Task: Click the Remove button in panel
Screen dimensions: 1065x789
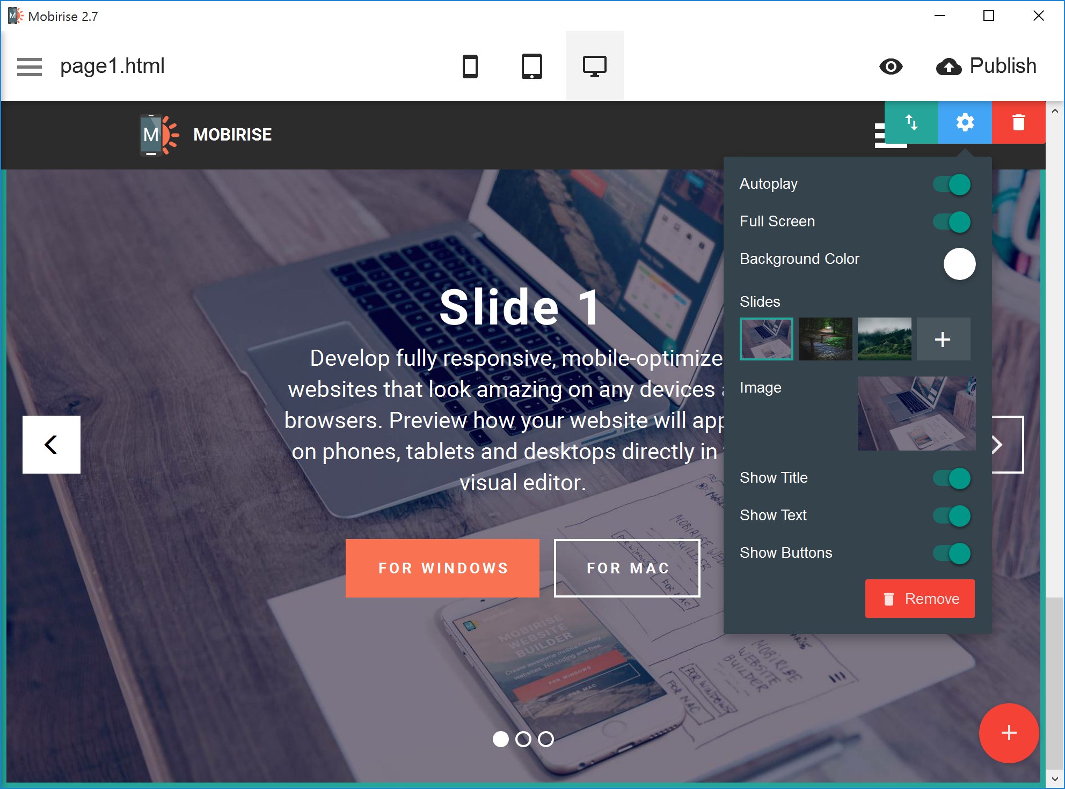Action: tap(922, 599)
